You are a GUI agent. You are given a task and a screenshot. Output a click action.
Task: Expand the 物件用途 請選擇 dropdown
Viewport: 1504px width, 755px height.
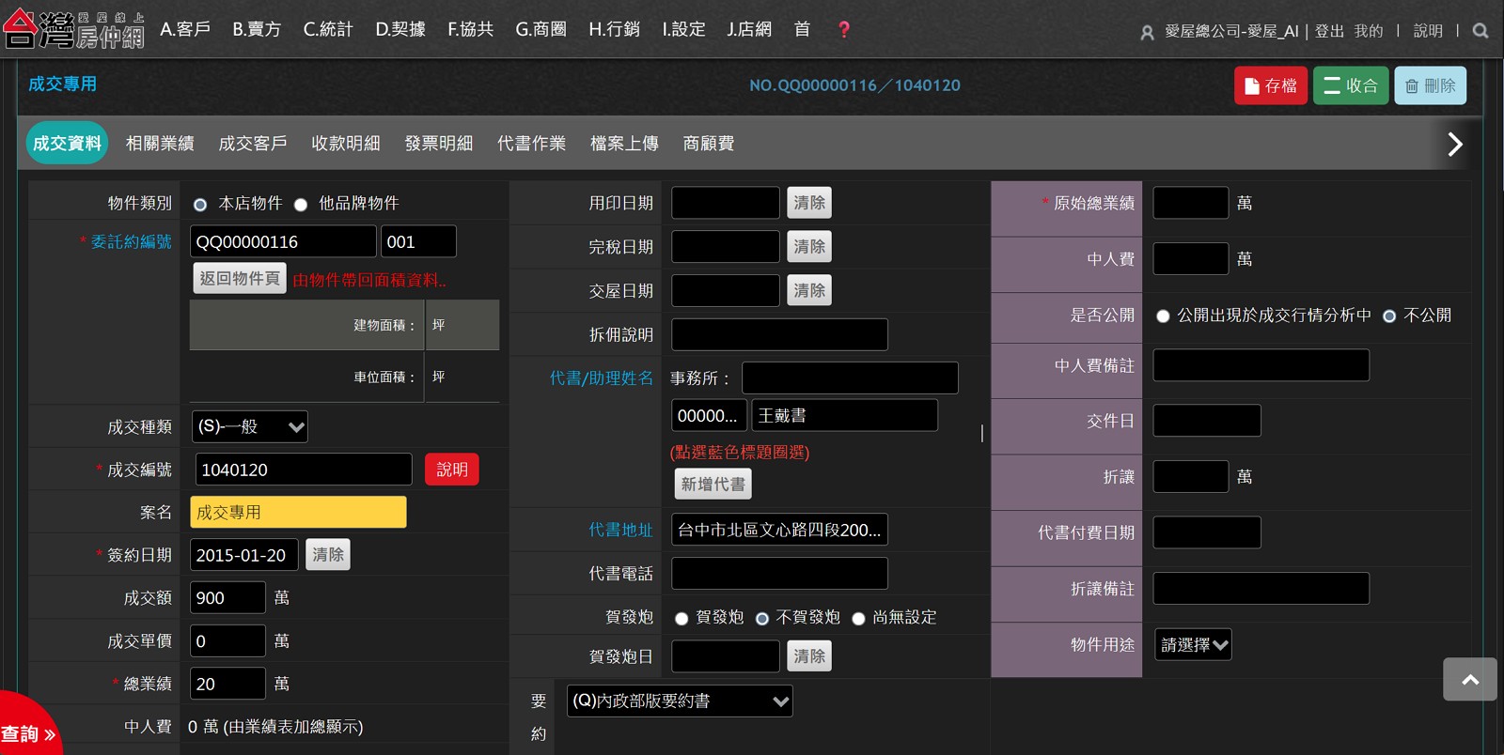(x=1193, y=645)
